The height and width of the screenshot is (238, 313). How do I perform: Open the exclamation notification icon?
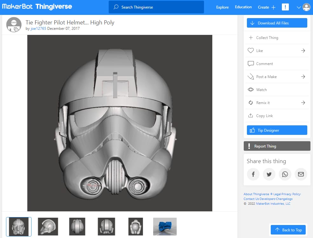tap(285, 7)
